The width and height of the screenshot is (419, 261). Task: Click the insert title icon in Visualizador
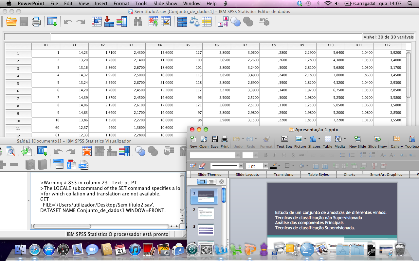71,164
